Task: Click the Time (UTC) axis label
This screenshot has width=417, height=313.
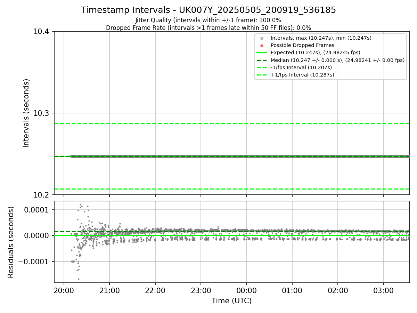Action: pyautogui.click(x=231, y=300)
